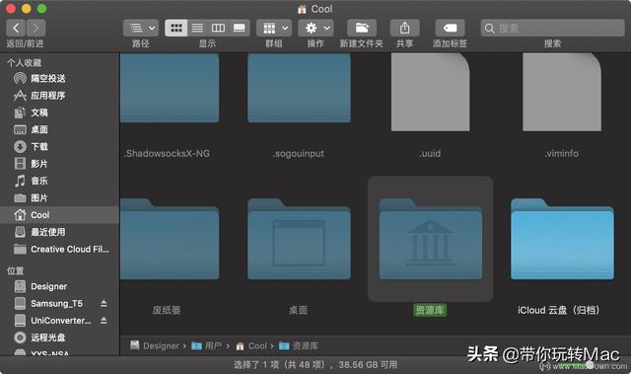The width and height of the screenshot is (631, 374).
Task: Switch to icon grid view
Action: [x=176, y=29]
